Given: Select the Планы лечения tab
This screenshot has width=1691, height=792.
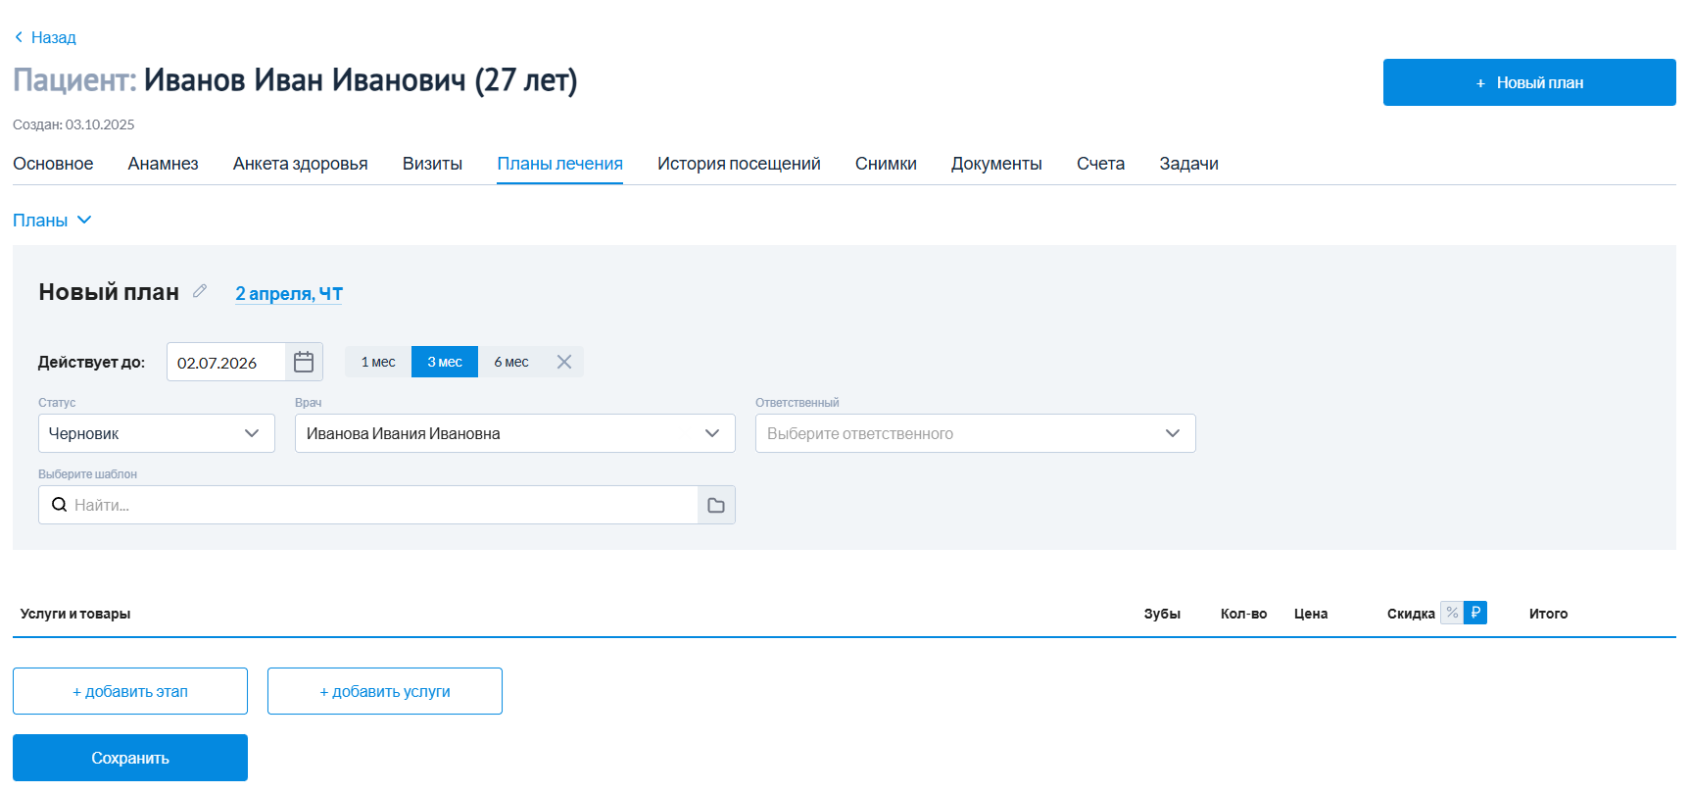Looking at the screenshot, I should [560, 164].
